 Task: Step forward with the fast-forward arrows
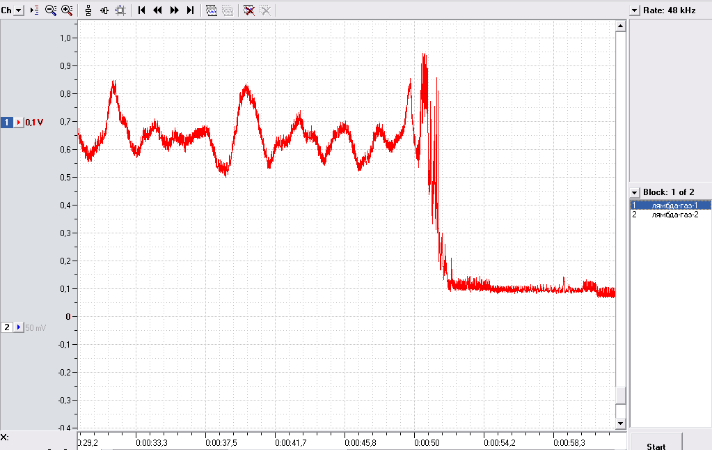click(174, 10)
